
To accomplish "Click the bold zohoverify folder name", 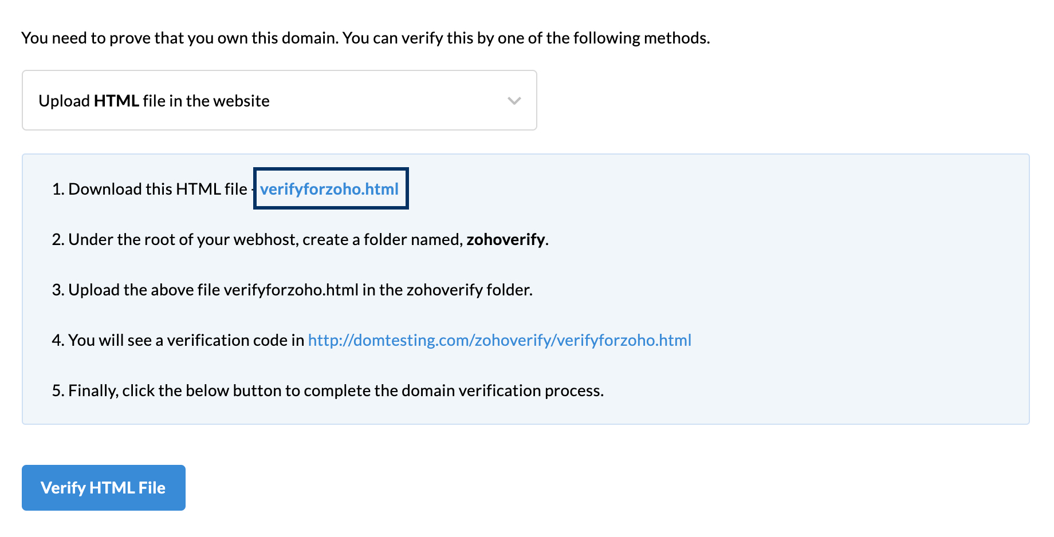I will (505, 239).
